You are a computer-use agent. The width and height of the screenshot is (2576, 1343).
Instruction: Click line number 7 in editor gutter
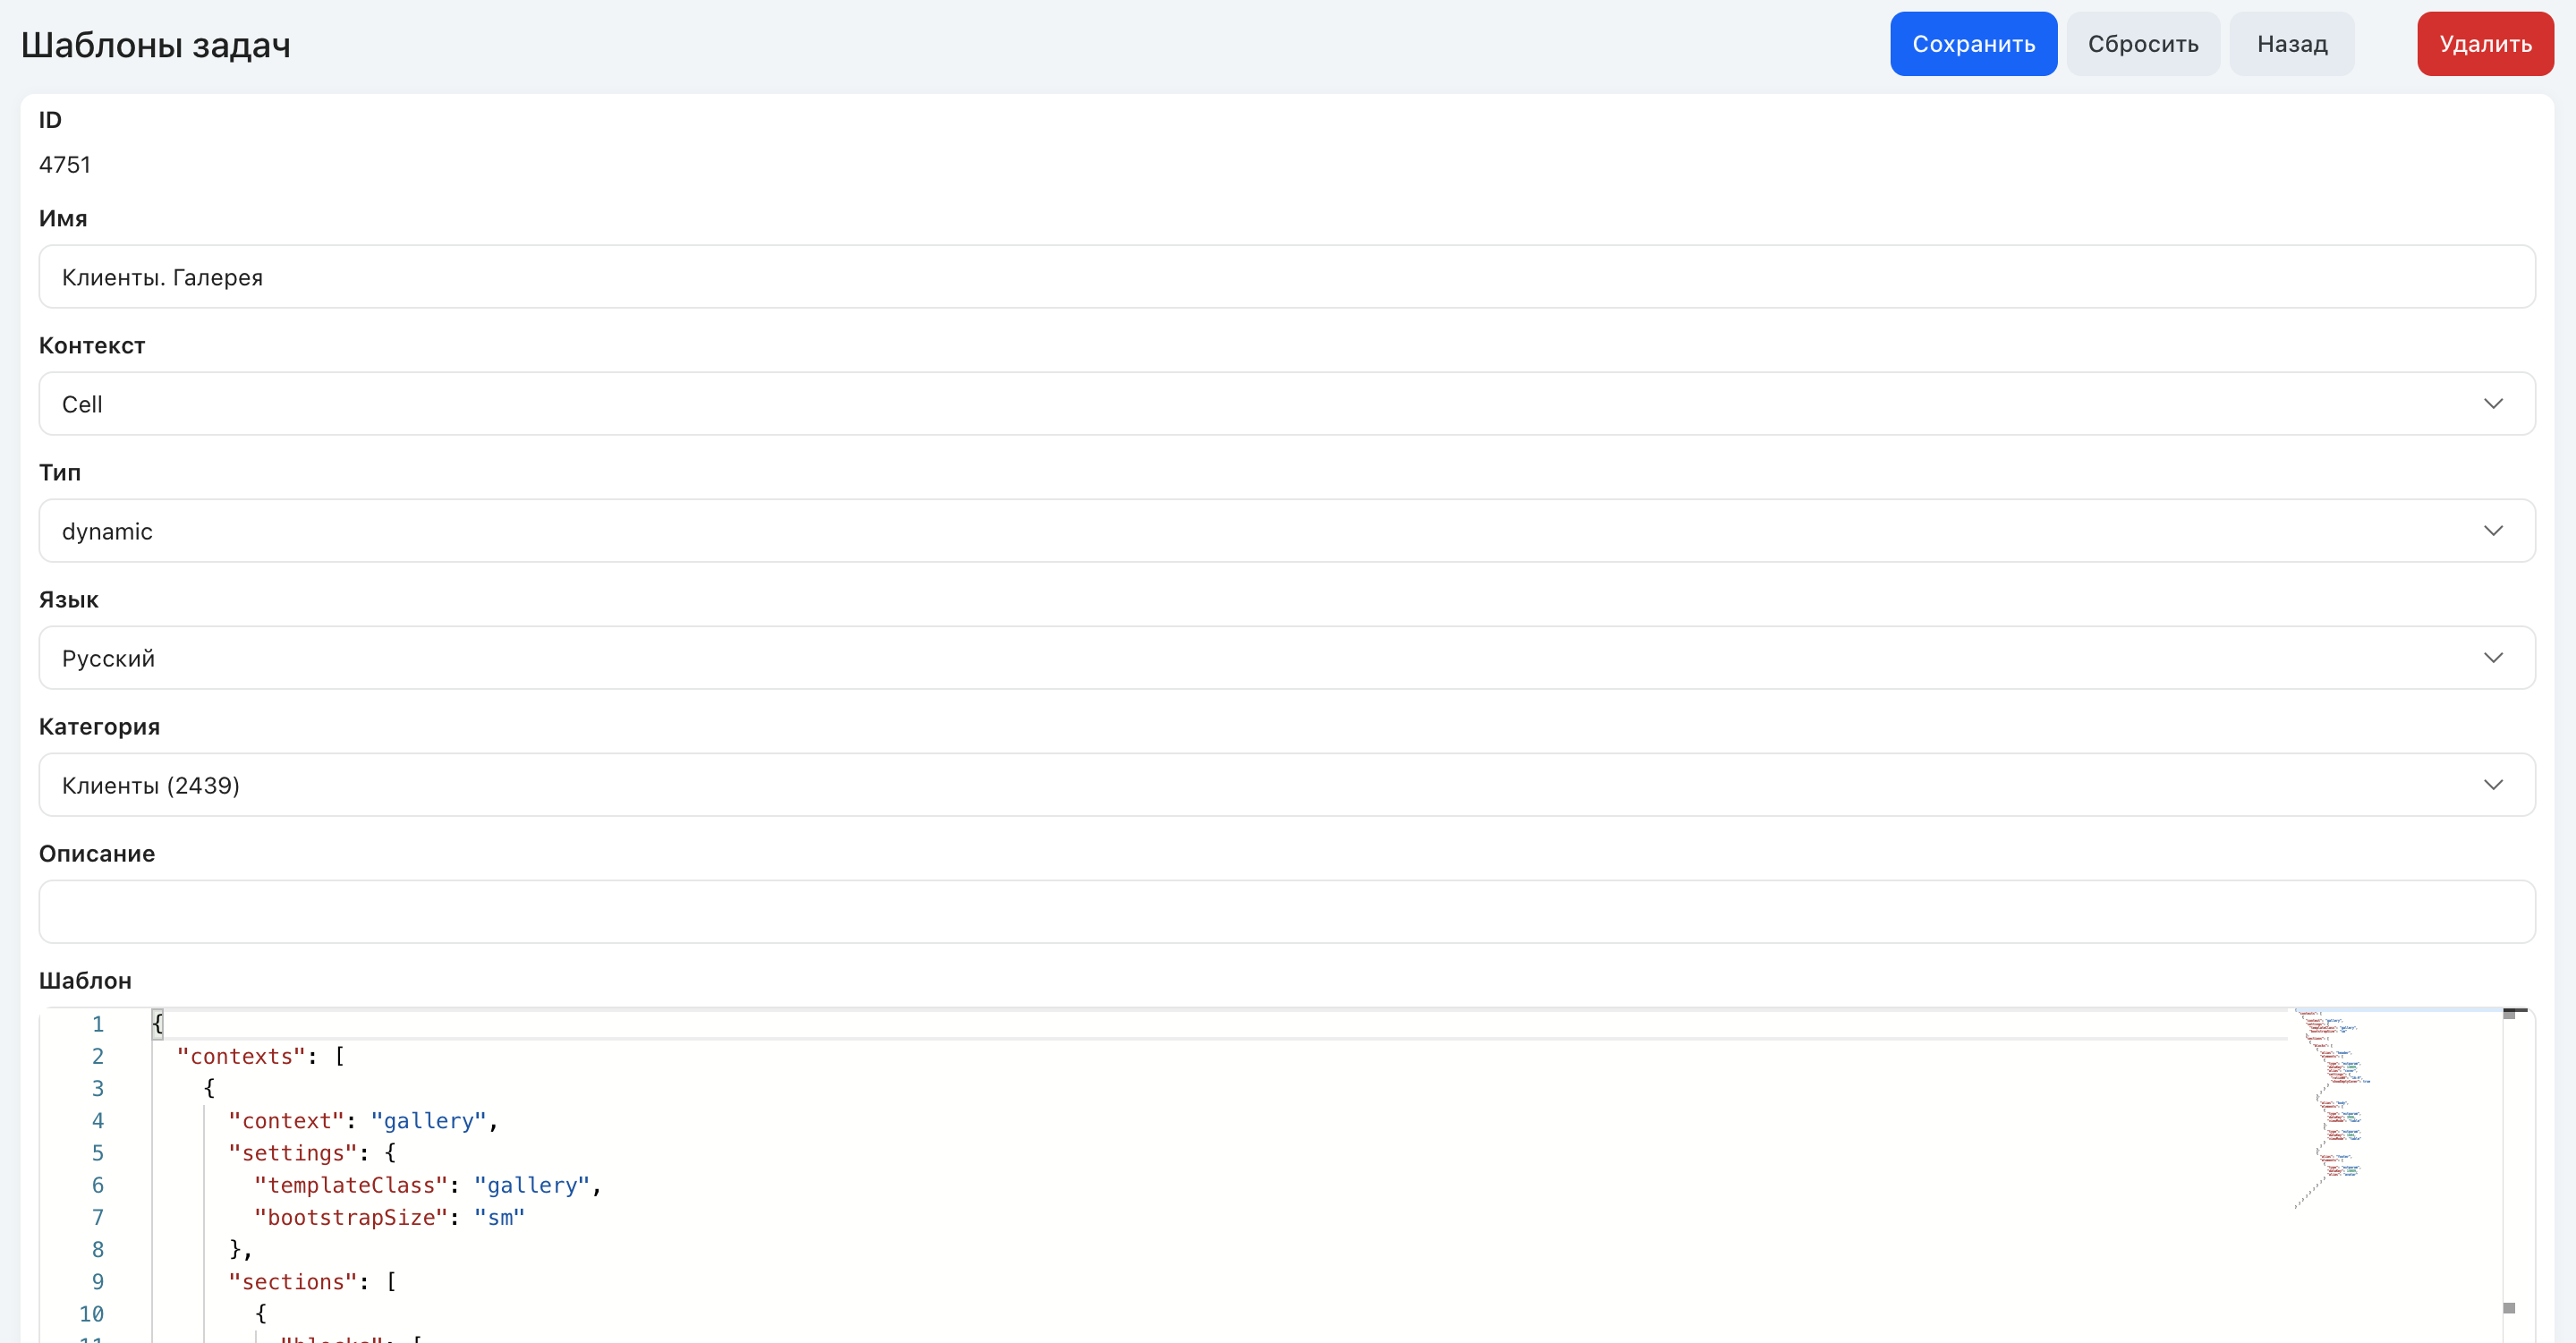(98, 1217)
